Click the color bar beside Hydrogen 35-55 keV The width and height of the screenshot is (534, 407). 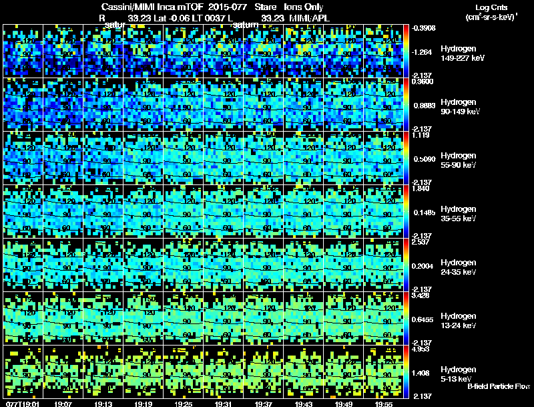406,211
